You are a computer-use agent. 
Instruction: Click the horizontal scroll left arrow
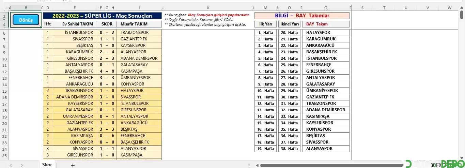pos(257,165)
